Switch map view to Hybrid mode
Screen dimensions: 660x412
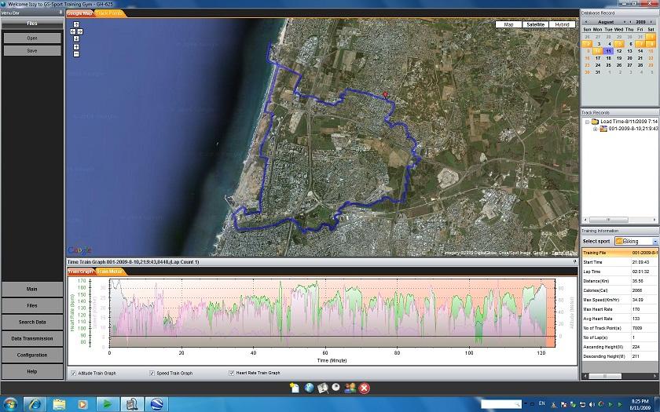point(562,24)
